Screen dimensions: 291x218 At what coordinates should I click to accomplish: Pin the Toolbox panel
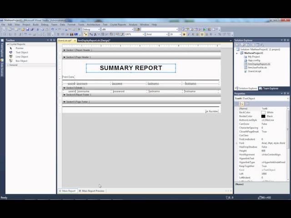[x=51, y=40]
